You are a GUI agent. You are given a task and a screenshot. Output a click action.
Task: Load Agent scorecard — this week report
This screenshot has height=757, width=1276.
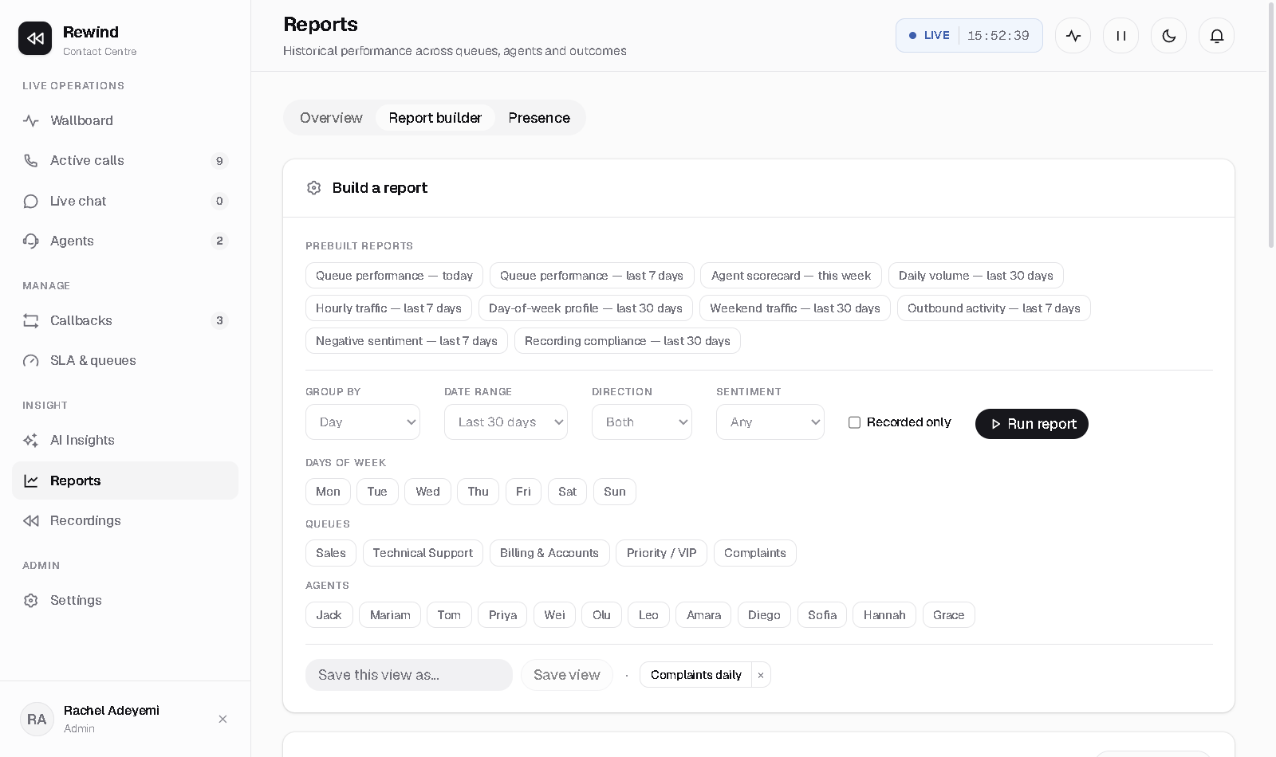791,276
